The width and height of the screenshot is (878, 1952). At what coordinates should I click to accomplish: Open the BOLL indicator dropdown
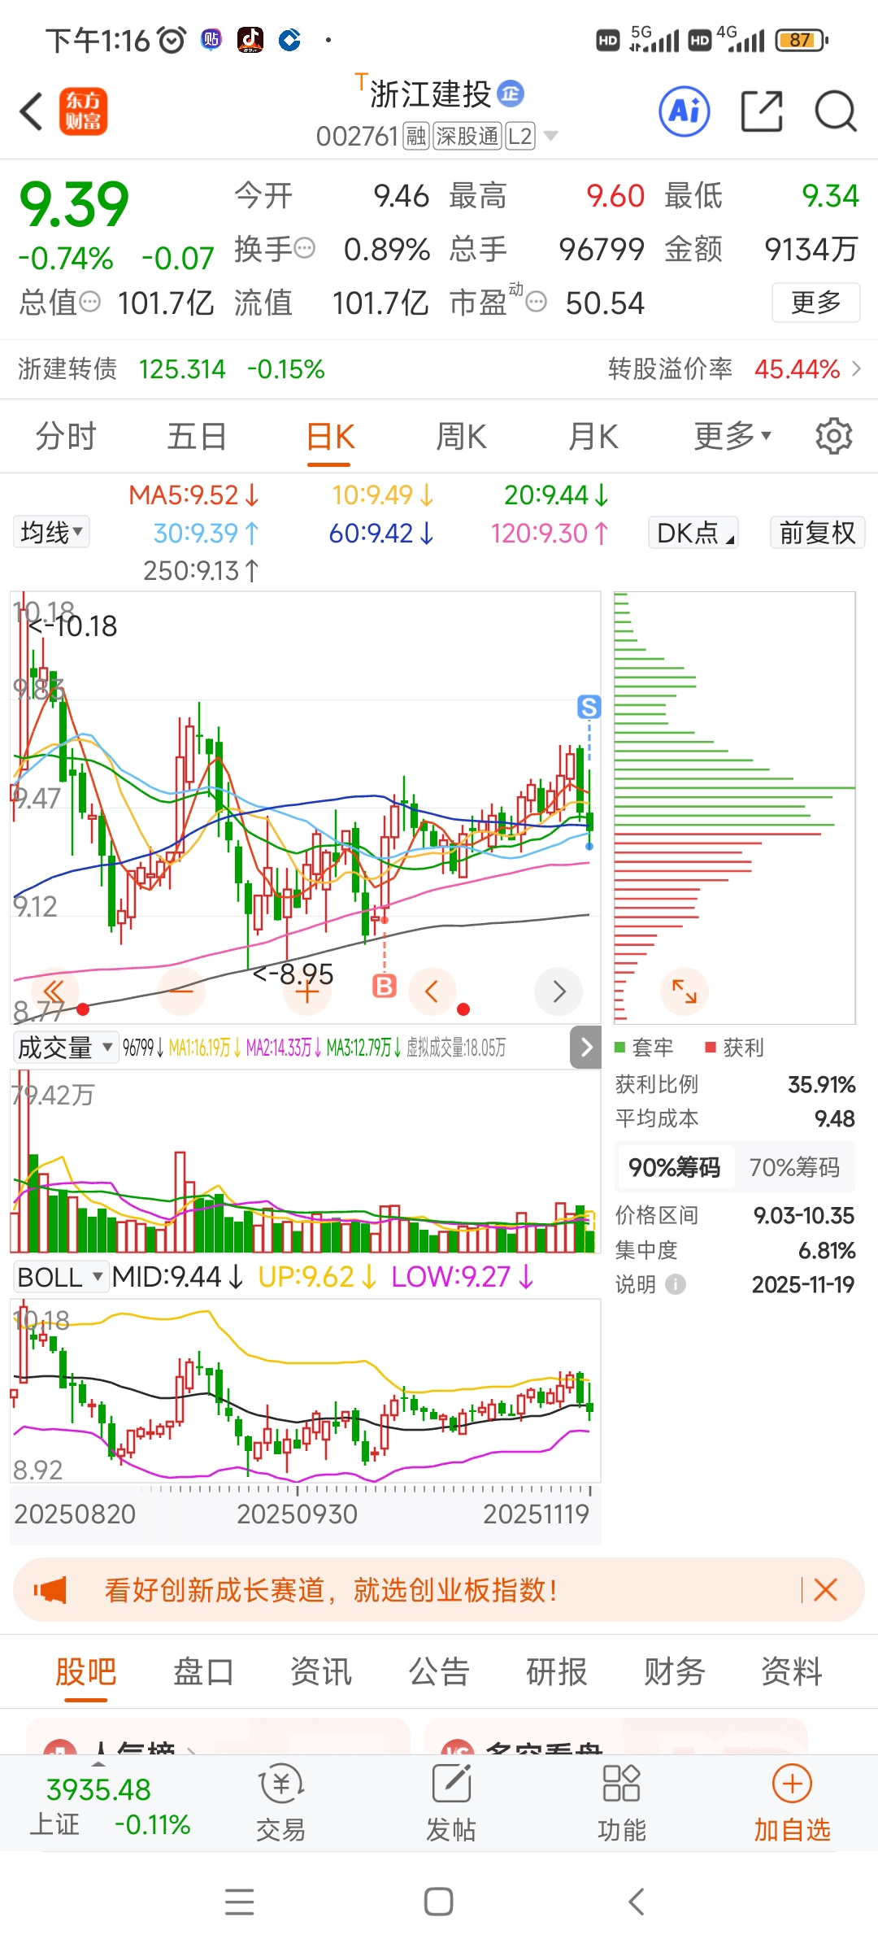60,1277
